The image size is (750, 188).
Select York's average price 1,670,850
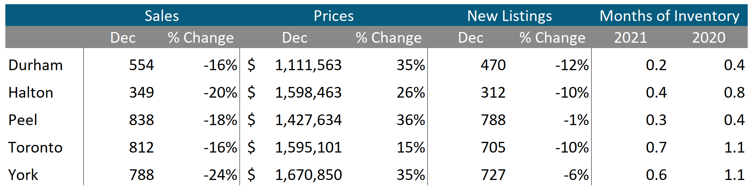tap(308, 175)
